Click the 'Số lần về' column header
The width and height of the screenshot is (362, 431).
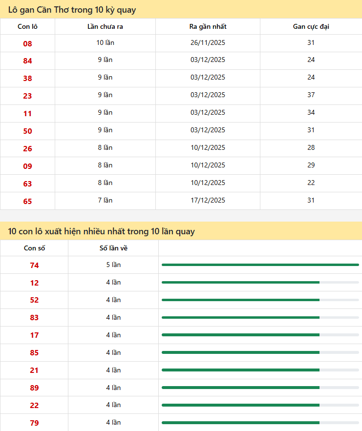113,248
